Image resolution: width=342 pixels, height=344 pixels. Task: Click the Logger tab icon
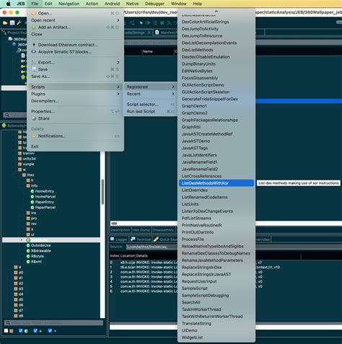[x=112, y=239]
